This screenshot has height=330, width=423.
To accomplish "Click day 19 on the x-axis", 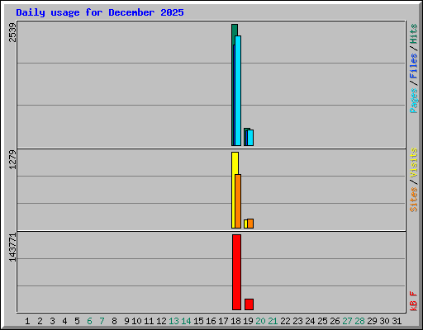I will tap(248, 321).
